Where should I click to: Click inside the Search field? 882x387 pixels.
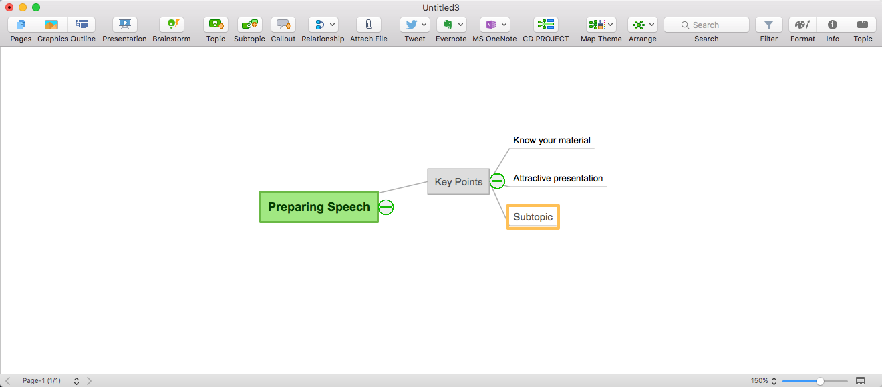click(x=706, y=24)
